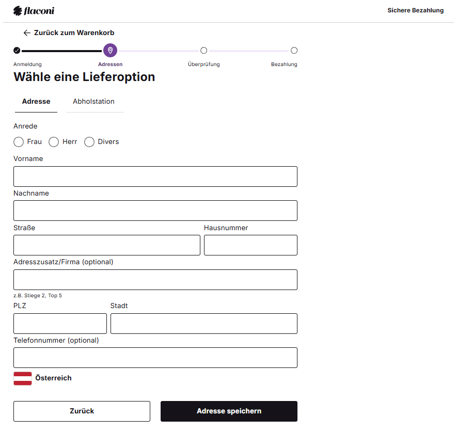Click the back arrow icon next to Warenkorb

[x=27, y=33]
